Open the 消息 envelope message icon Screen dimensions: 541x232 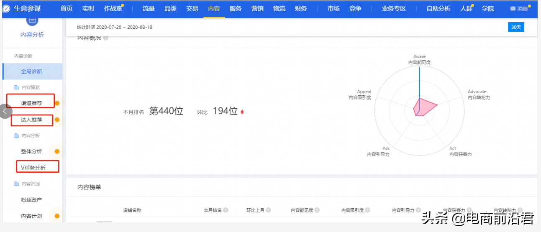click(x=513, y=8)
